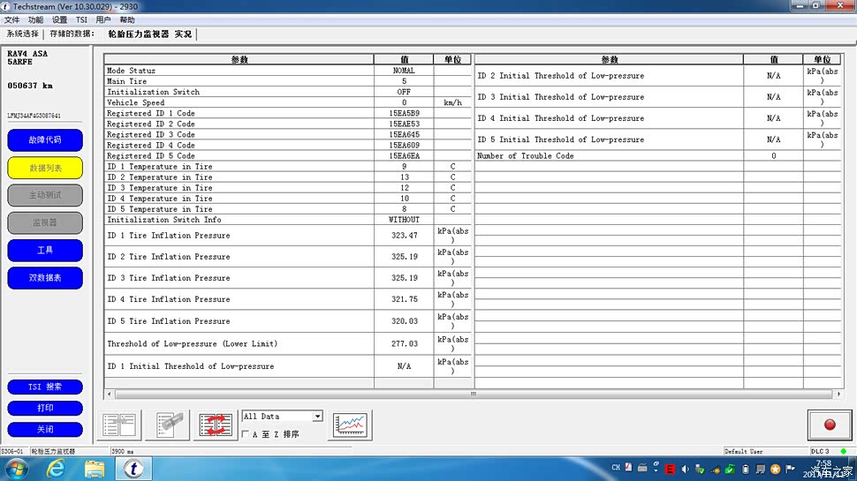Select Registered ID 3 Code row
Image resolution: width=857 pixels, height=481 pixels.
click(287, 134)
